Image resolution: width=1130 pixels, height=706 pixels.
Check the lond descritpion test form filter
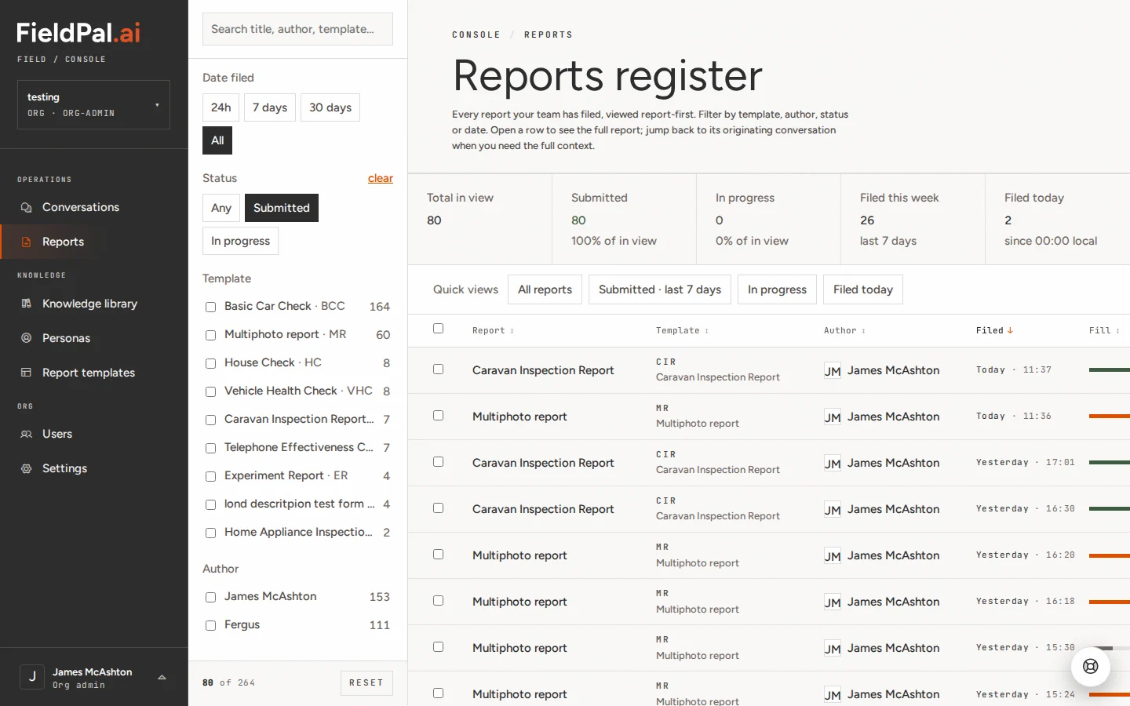coord(210,504)
